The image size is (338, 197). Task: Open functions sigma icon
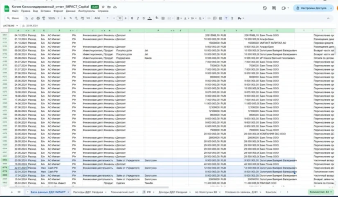(x=232, y=18)
